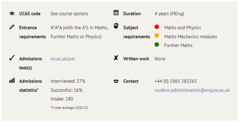Click the bar chart Admissions statistics icon
Image resolution: width=239 pixels, height=126 pixels.
pos(12,80)
